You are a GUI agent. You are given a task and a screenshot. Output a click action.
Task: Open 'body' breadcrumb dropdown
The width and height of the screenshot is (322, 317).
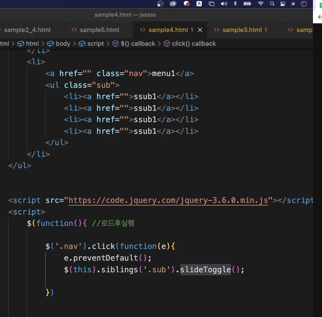pyautogui.click(x=63, y=44)
